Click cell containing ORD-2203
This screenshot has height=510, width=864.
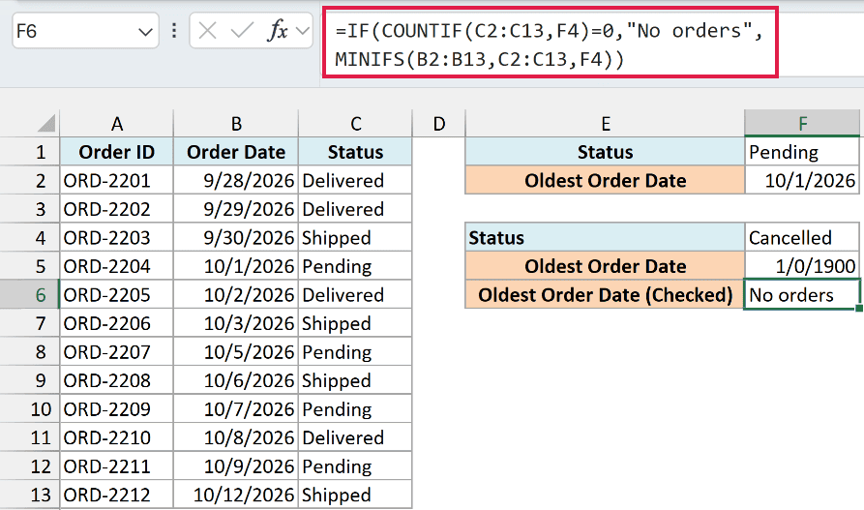116,238
